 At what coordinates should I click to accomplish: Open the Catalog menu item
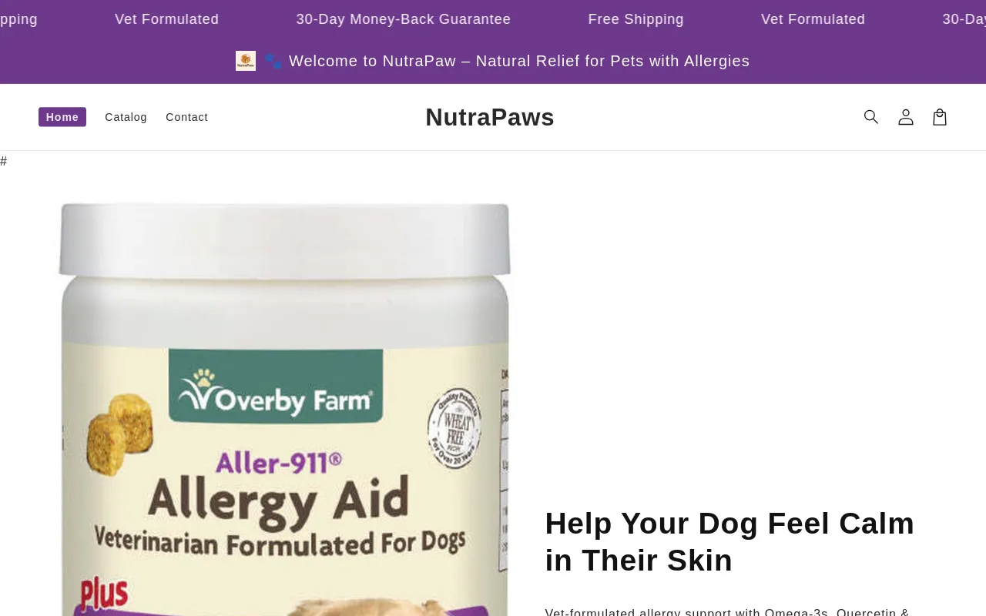(126, 117)
